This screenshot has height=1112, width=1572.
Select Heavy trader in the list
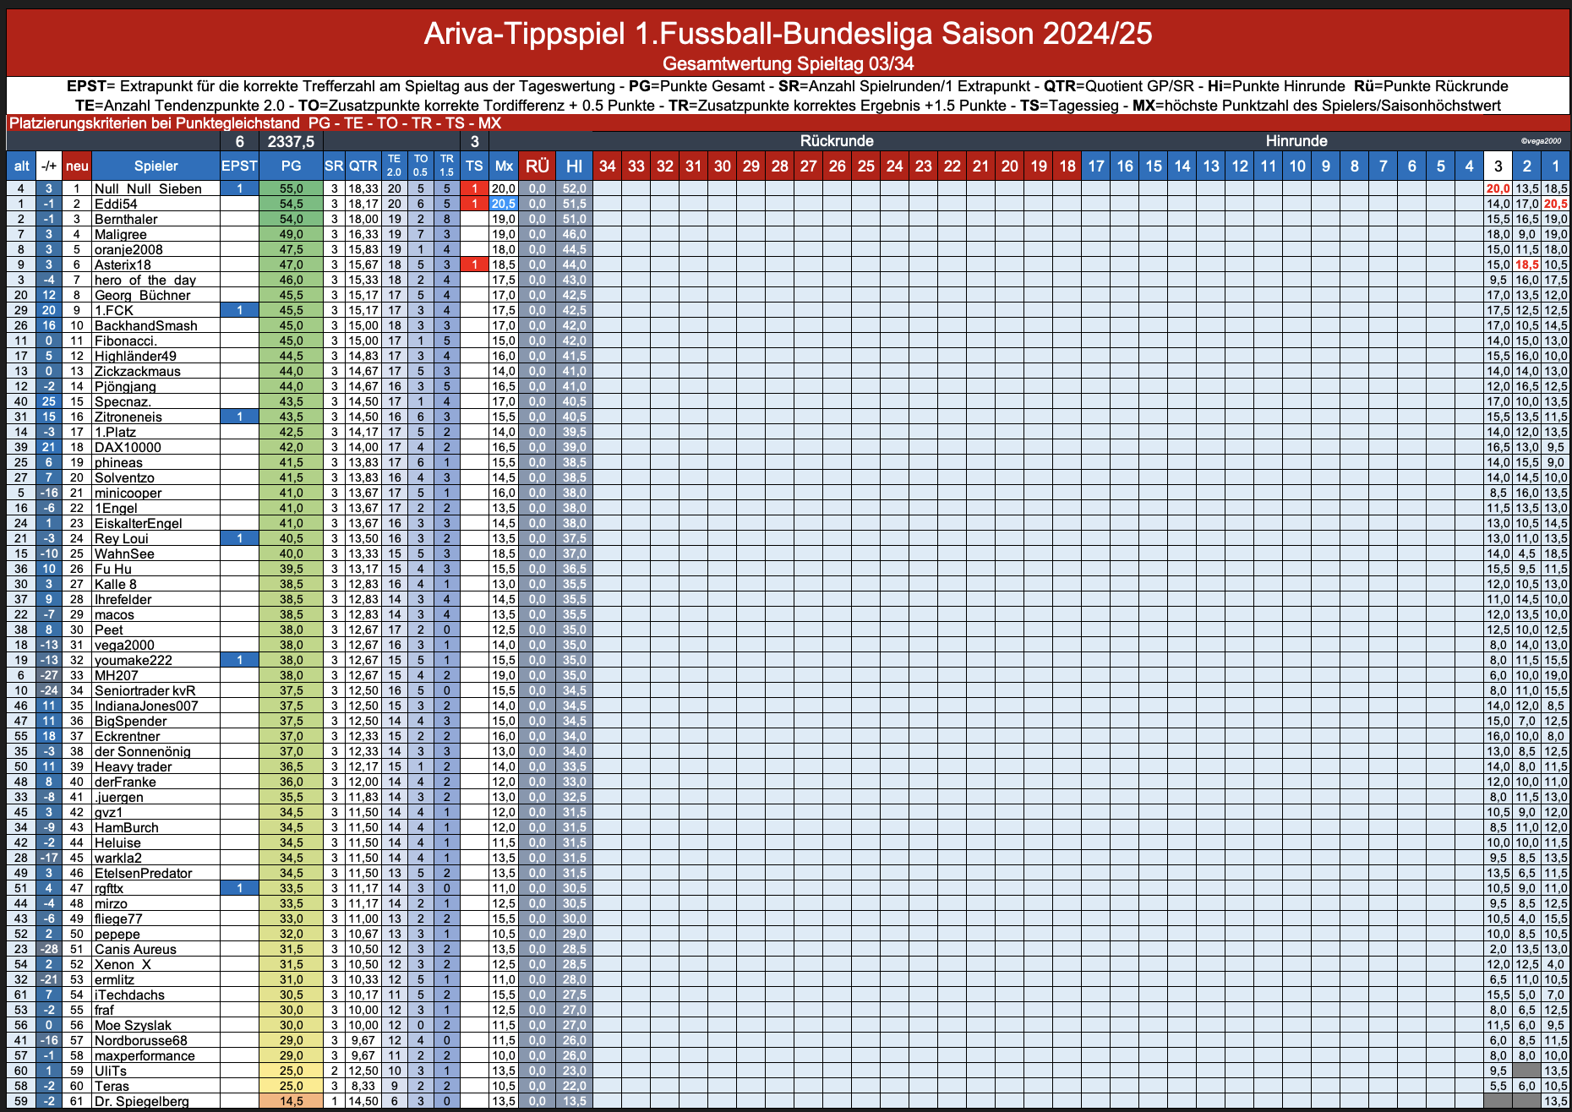156,766
